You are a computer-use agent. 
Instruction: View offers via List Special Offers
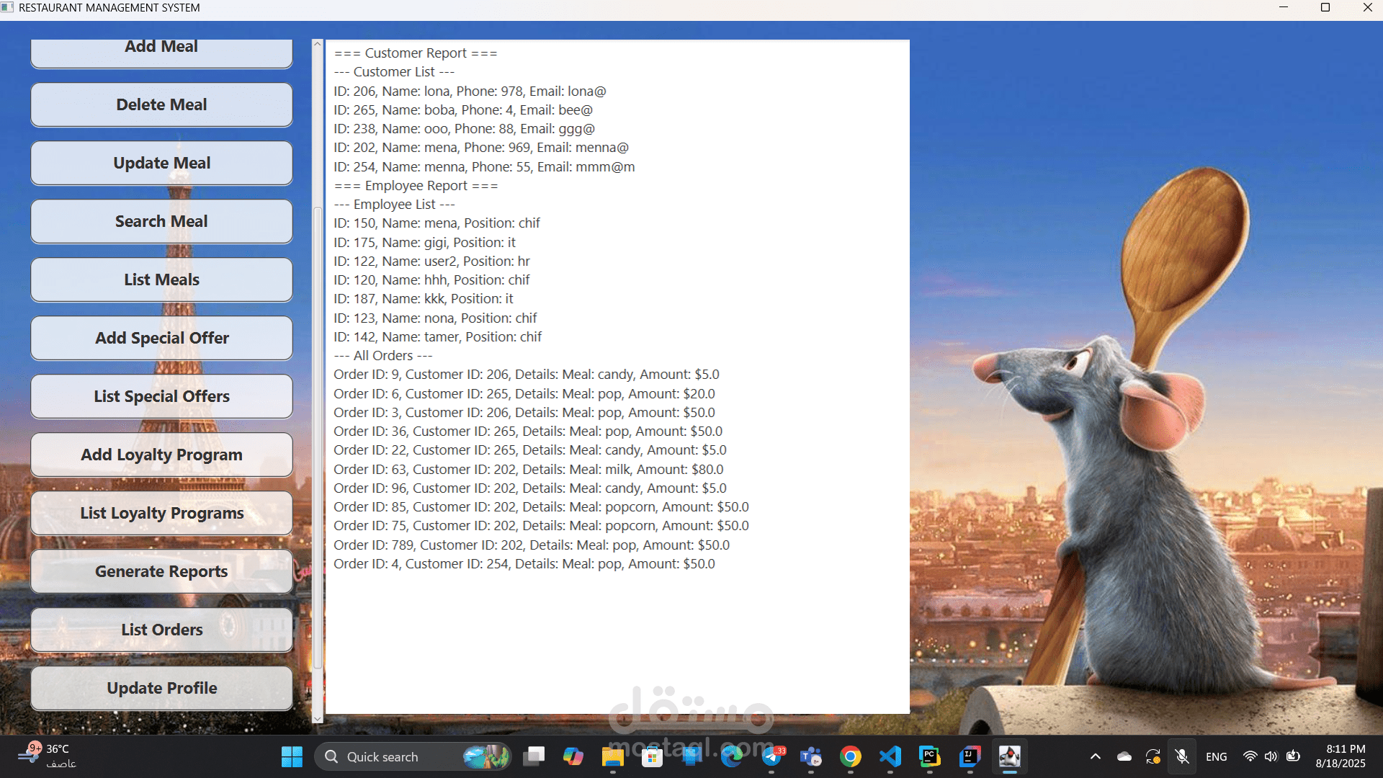161,396
